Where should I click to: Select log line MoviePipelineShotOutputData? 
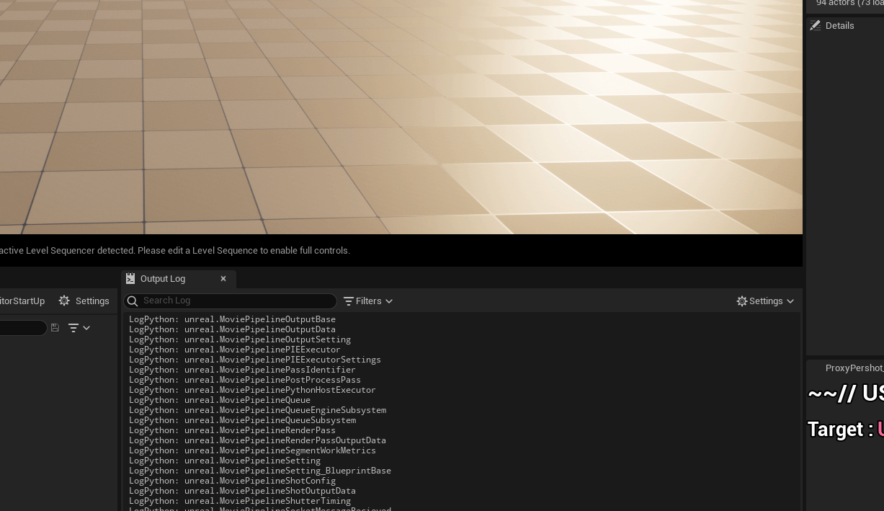pyautogui.click(x=242, y=491)
